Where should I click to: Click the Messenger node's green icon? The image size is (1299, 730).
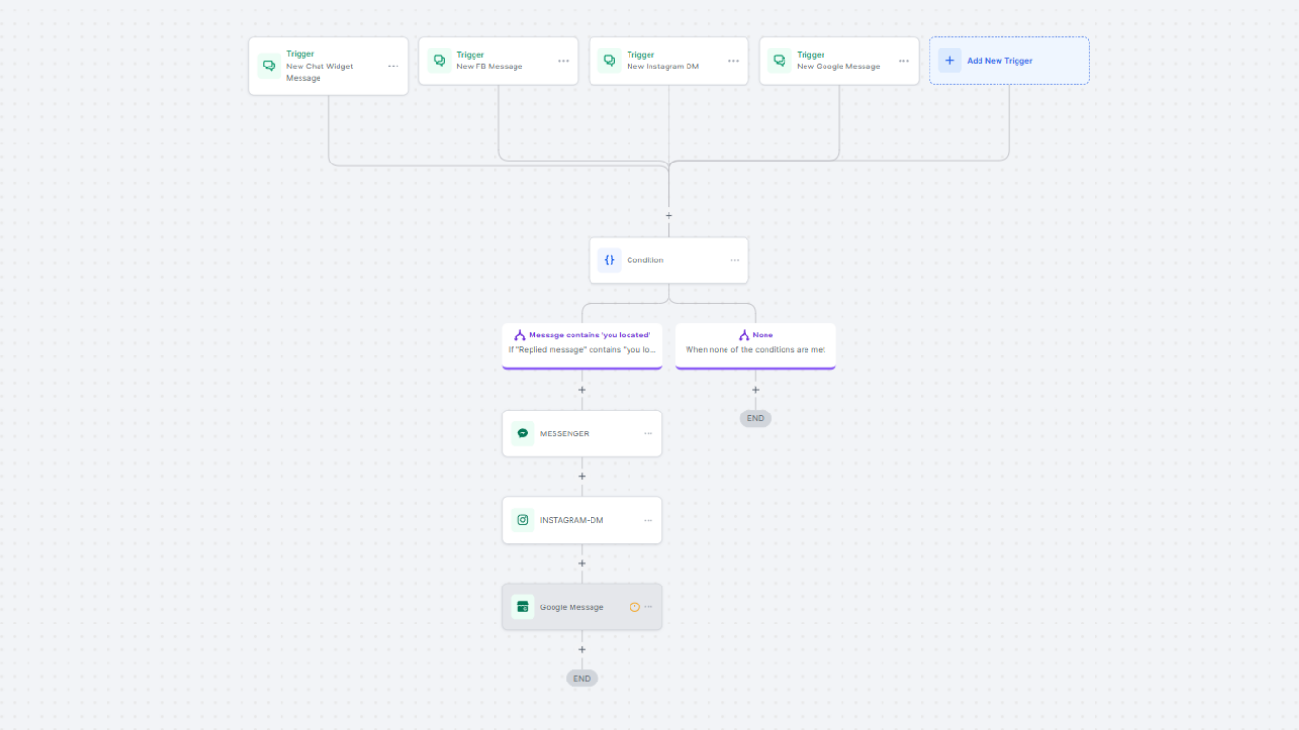coord(522,432)
